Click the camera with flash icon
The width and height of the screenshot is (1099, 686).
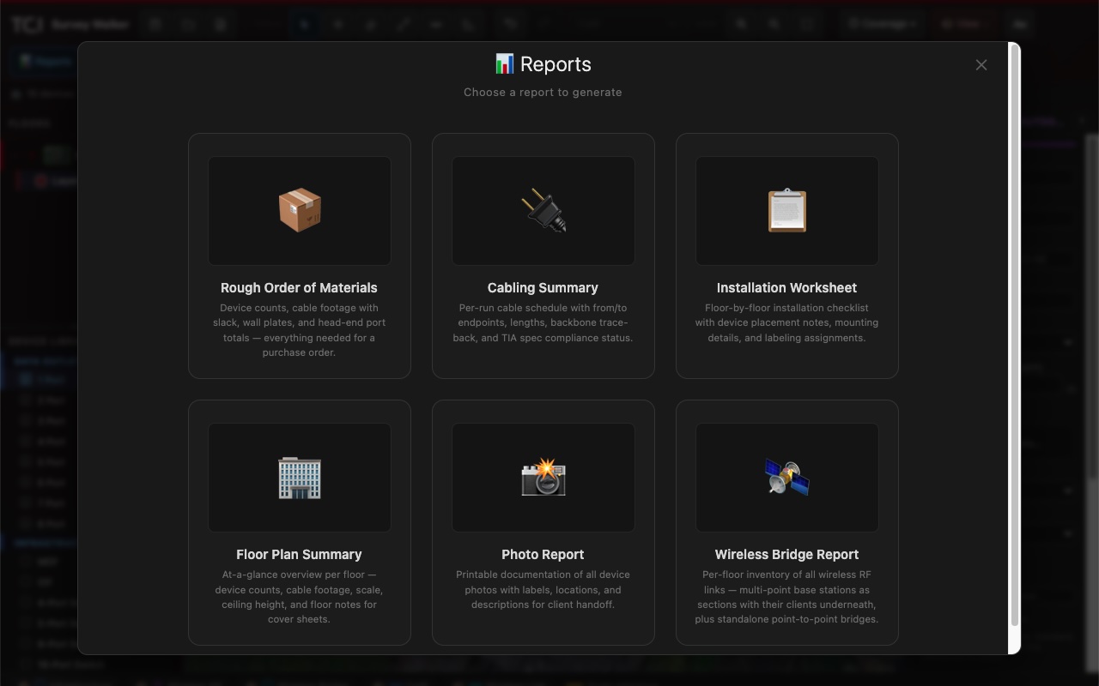[543, 478]
